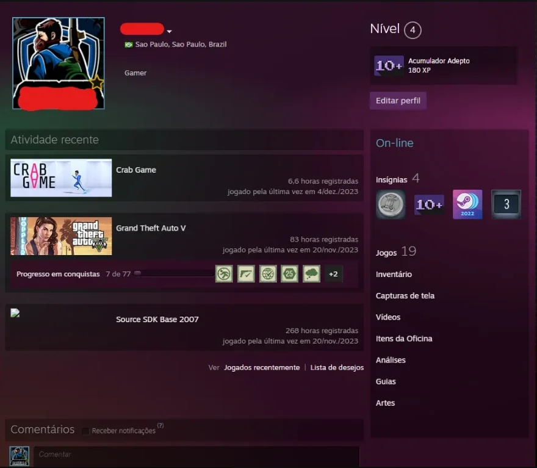Open the Artes section
537x468 pixels.
[385, 403]
